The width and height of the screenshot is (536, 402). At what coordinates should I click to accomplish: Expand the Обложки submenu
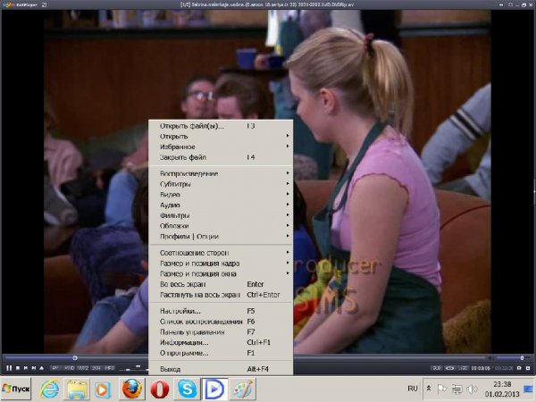click(x=221, y=226)
